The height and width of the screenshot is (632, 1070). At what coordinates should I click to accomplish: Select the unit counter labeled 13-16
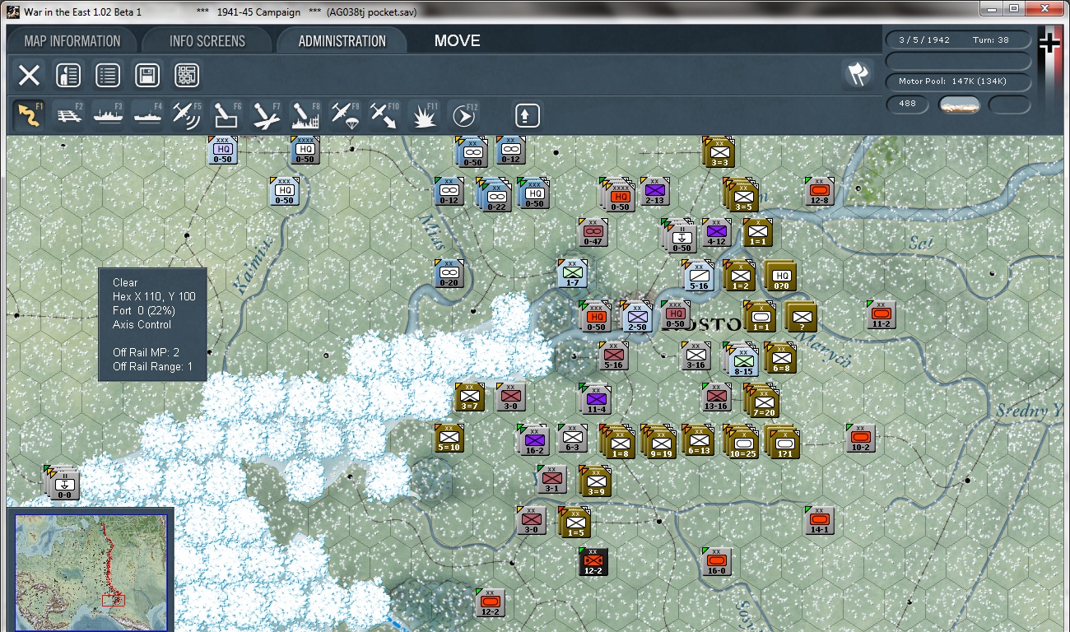coord(716,397)
